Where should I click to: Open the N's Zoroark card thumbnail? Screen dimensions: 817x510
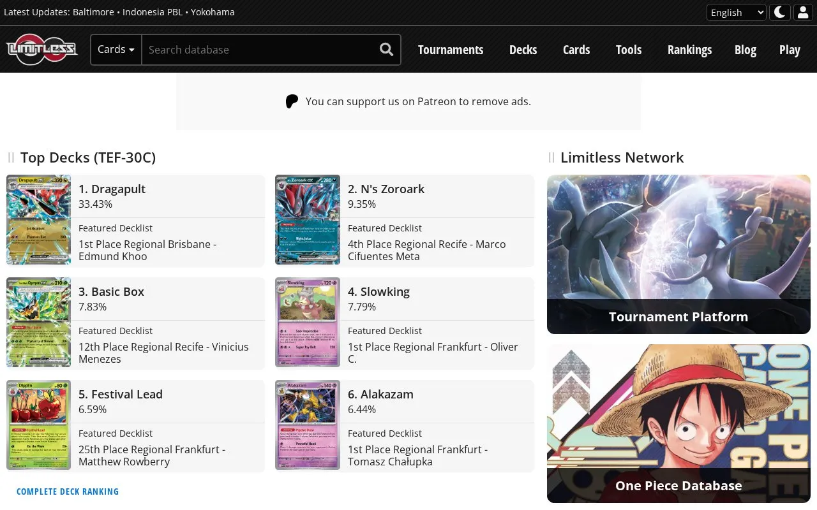point(308,220)
